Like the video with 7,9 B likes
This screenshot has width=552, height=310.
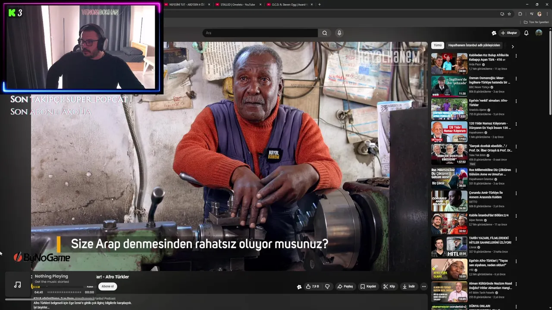click(x=312, y=286)
